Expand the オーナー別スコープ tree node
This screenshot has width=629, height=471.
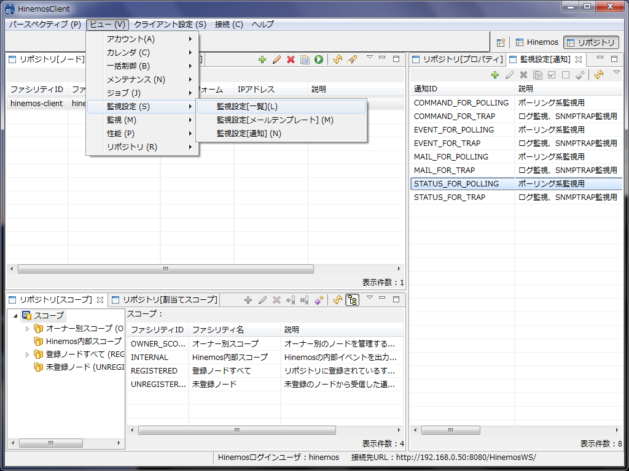tap(27, 329)
